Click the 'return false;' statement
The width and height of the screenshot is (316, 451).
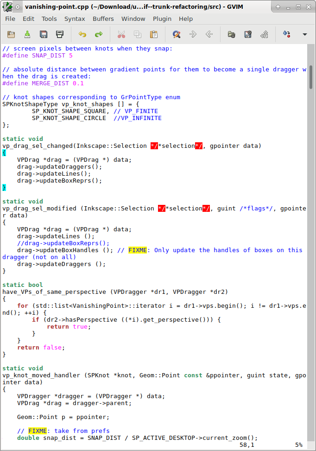[41, 348]
